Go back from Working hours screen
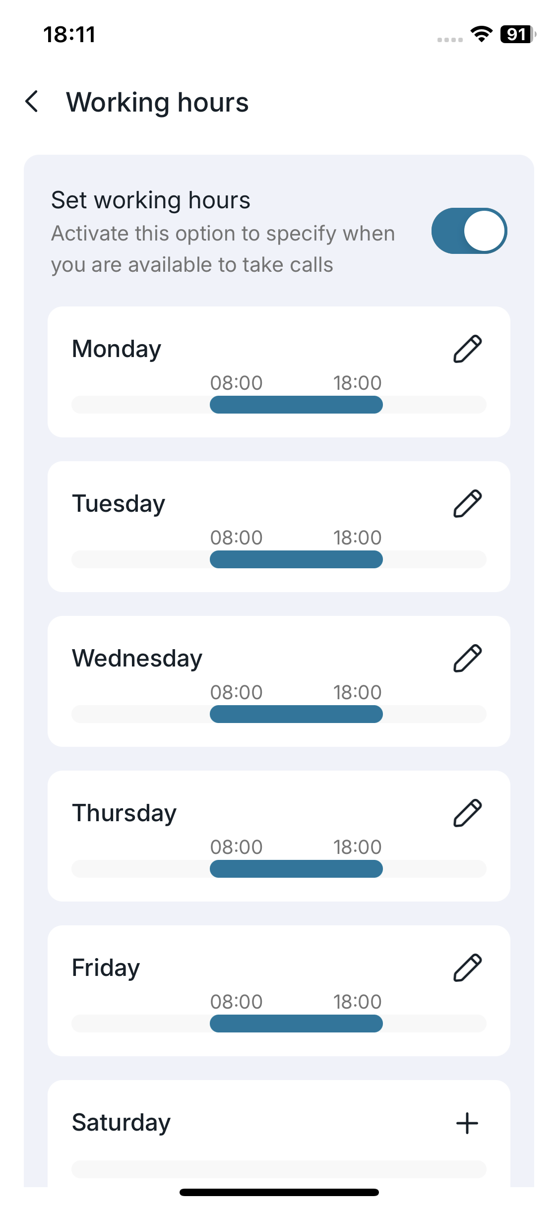The width and height of the screenshot is (558, 1208). point(32,102)
